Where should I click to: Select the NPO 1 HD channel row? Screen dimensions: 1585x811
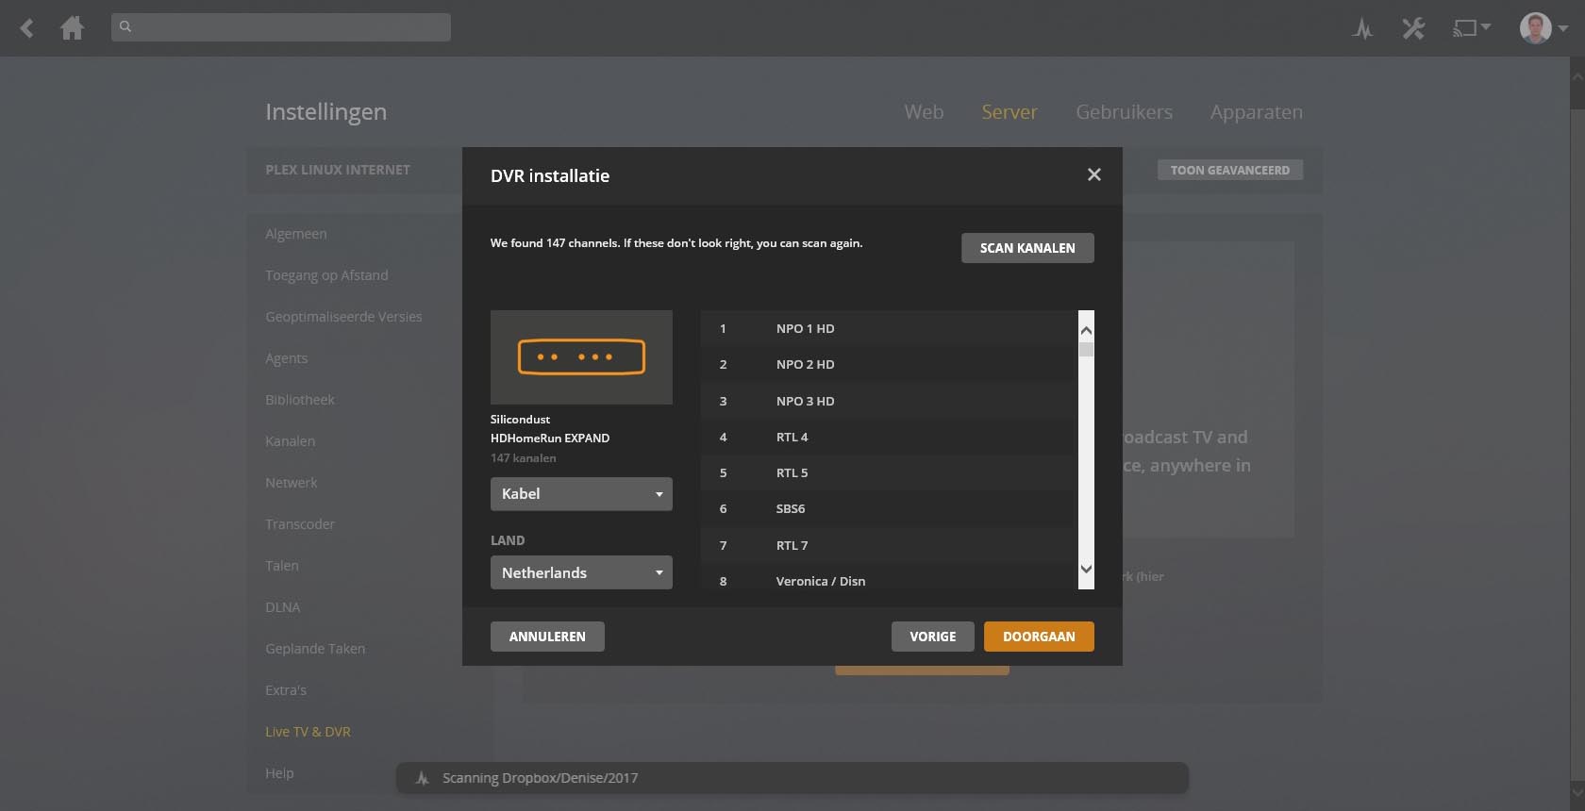[x=887, y=328]
